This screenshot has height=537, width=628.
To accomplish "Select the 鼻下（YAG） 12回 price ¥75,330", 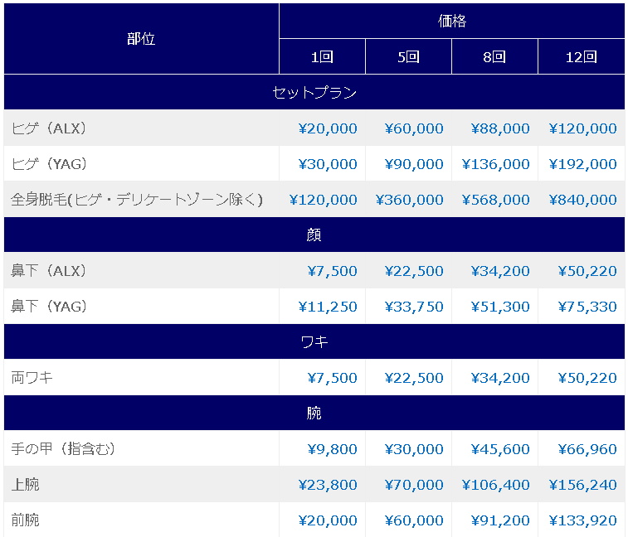I will 587,307.
